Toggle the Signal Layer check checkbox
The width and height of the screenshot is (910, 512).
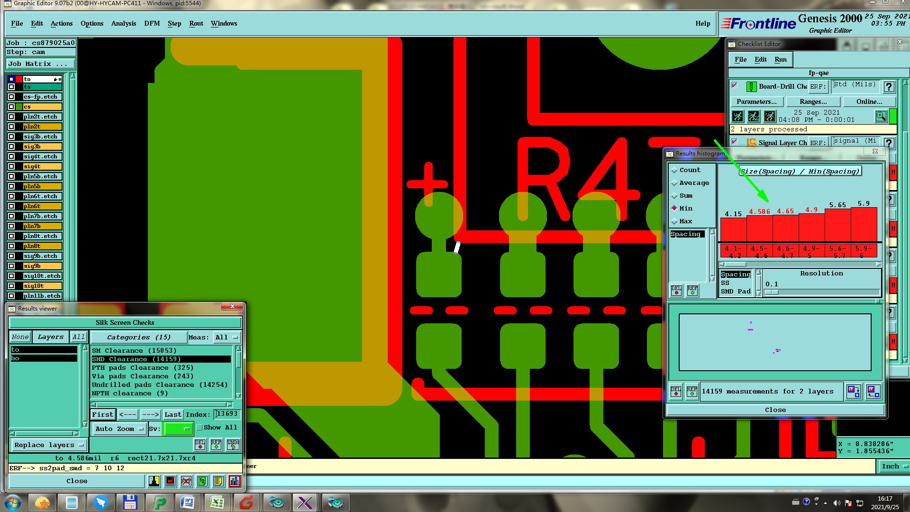pos(735,141)
